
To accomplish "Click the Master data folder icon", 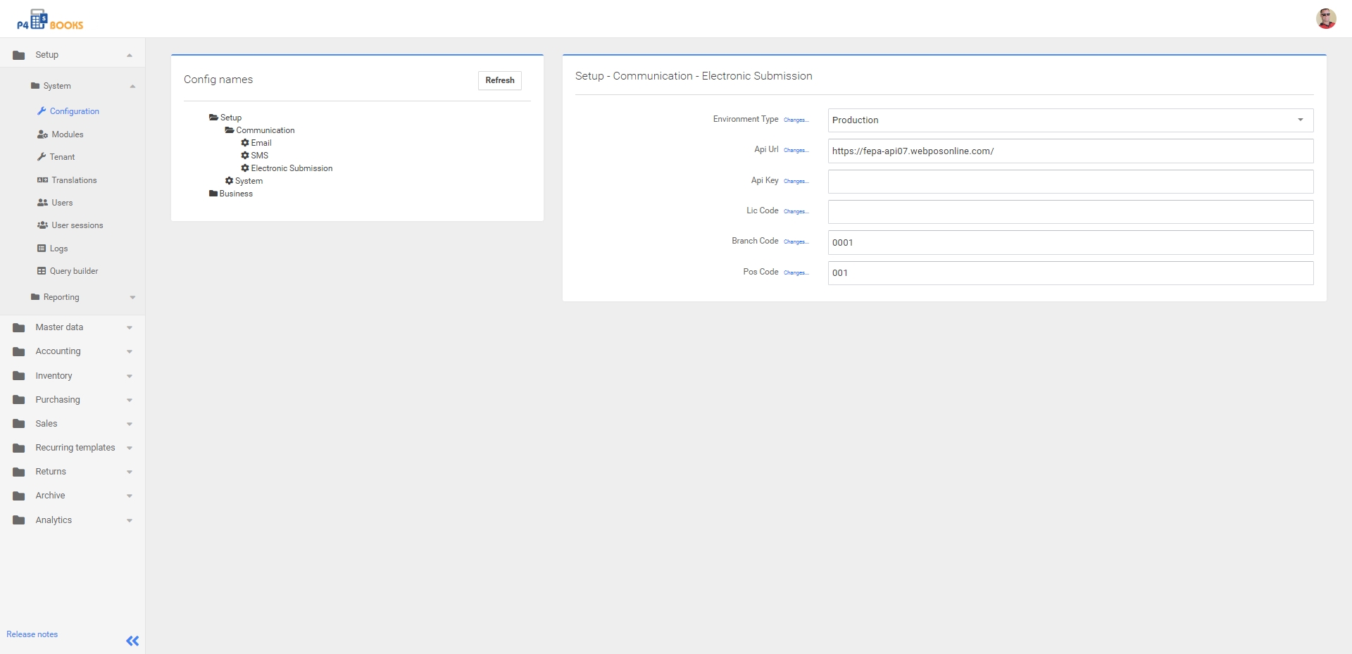I will (x=19, y=327).
